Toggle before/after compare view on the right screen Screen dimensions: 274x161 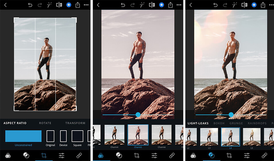(244, 5)
